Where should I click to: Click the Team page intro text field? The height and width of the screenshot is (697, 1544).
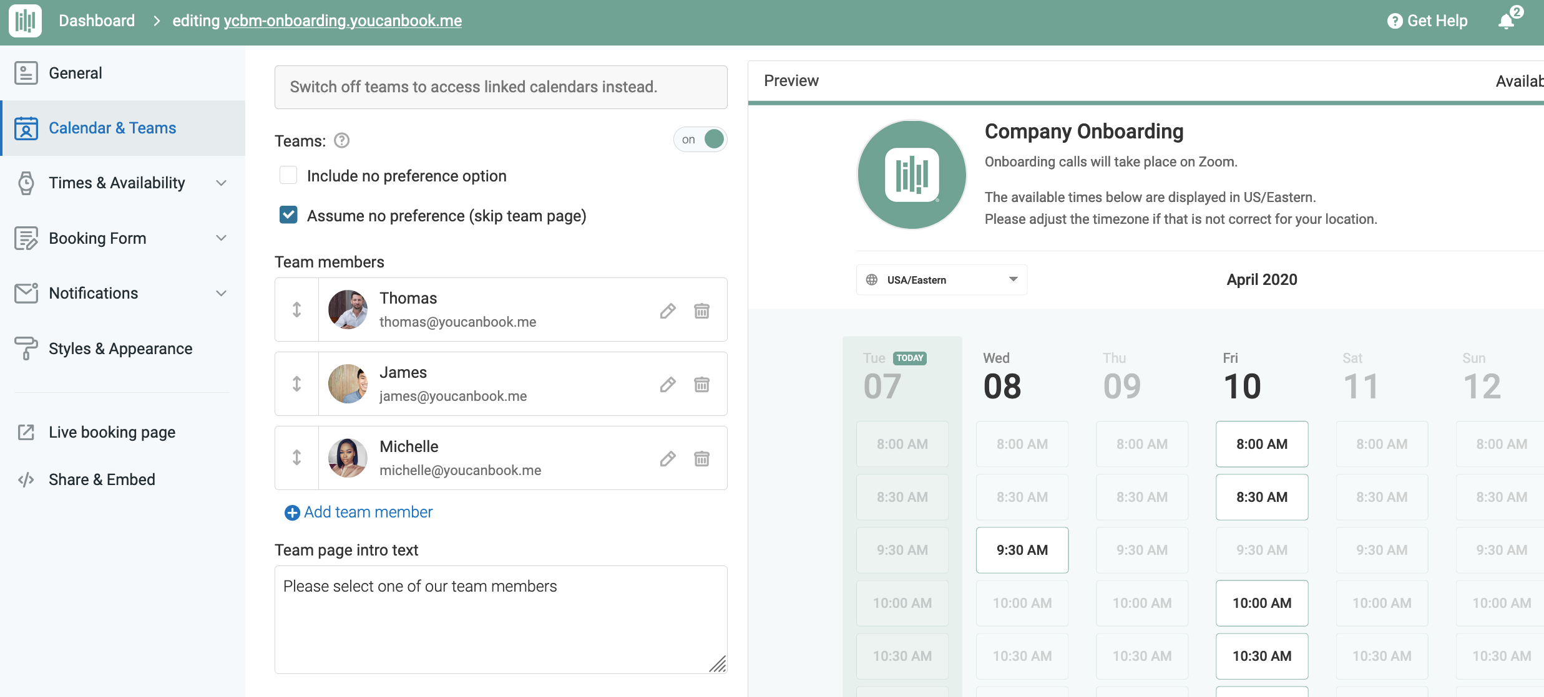(x=501, y=618)
